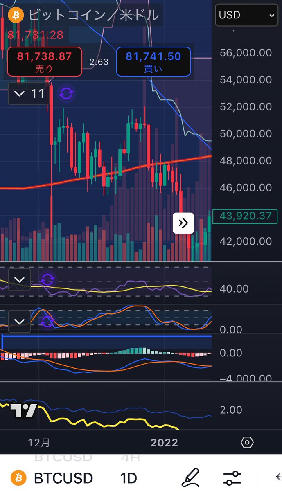Jump to latest bar with double-arrow button

click(x=183, y=223)
